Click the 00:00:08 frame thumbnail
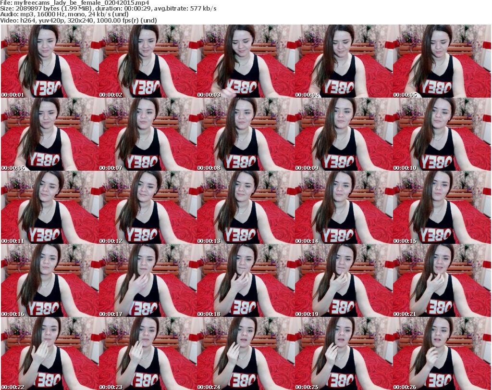The width and height of the screenshot is (492, 390). (x=246, y=134)
